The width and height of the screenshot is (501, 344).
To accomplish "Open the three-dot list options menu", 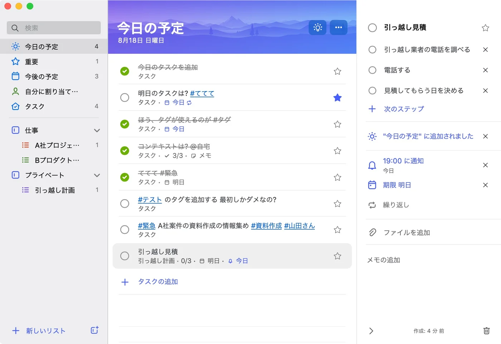I will tap(339, 28).
